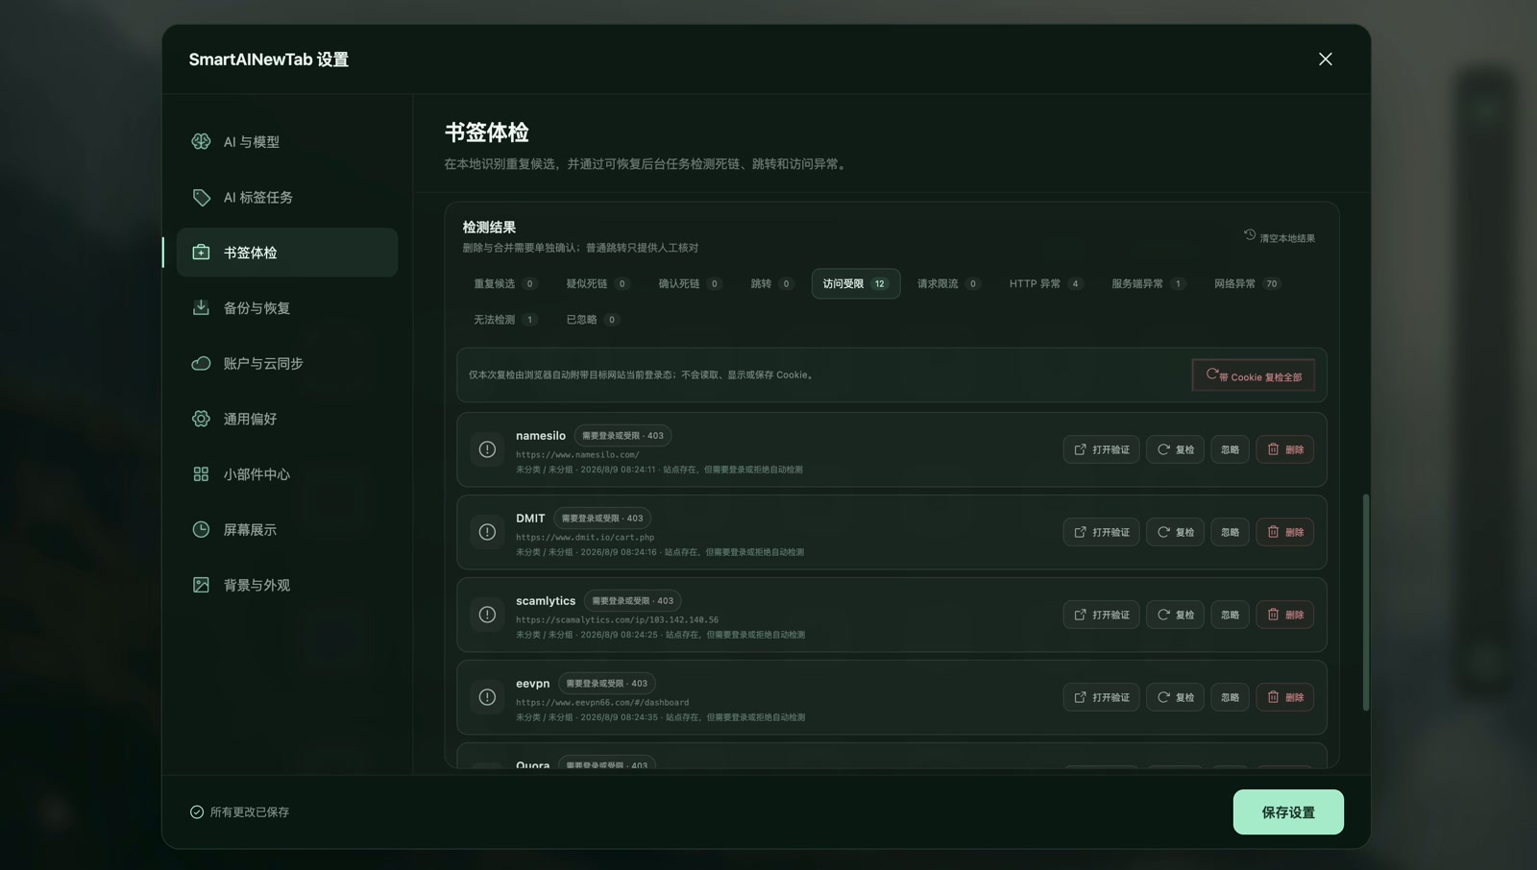Ignore the namesilo bookmark
This screenshot has width=1537, height=870.
[x=1230, y=449]
